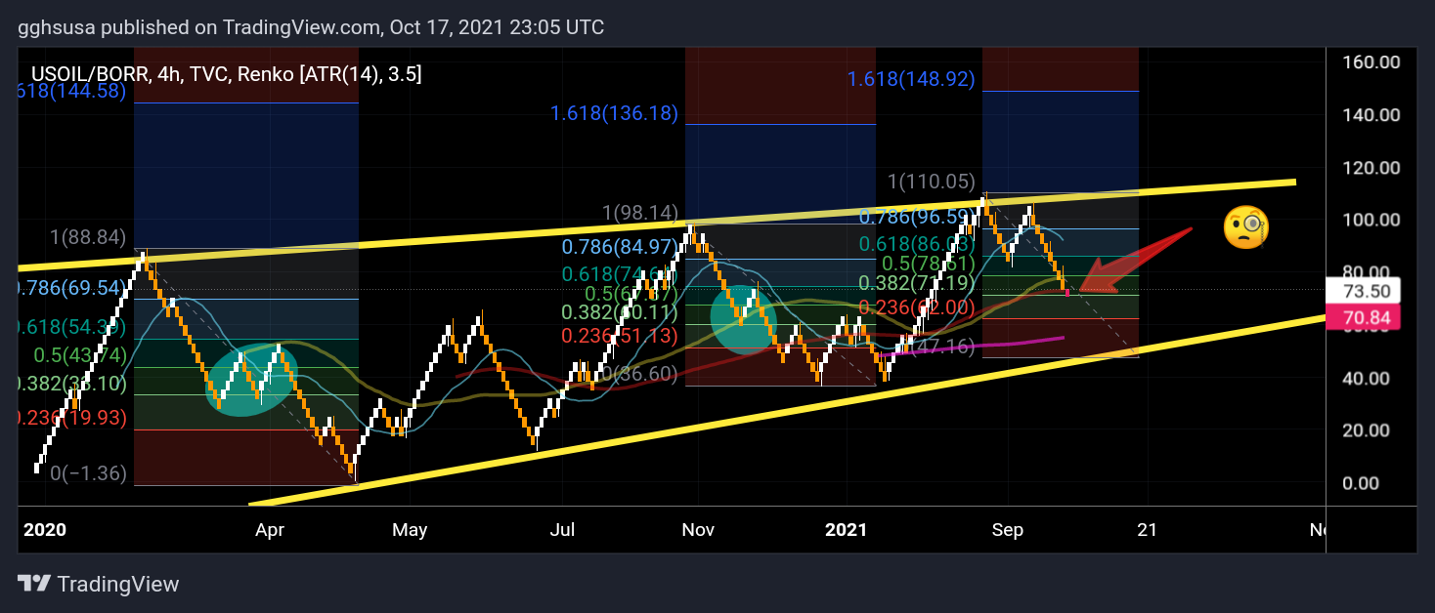Select the Fibonacci label 0(-1.36)

pos(89,473)
